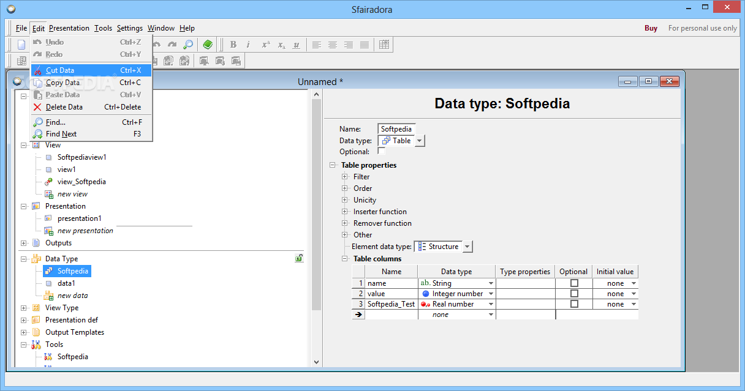Click the grid icon starting second toolbar row
The width and height of the screenshot is (745, 391).
(x=21, y=61)
